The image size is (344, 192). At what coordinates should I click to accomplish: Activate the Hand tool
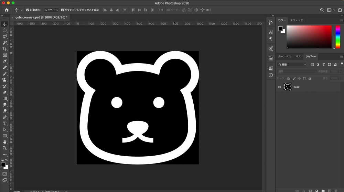(5, 142)
